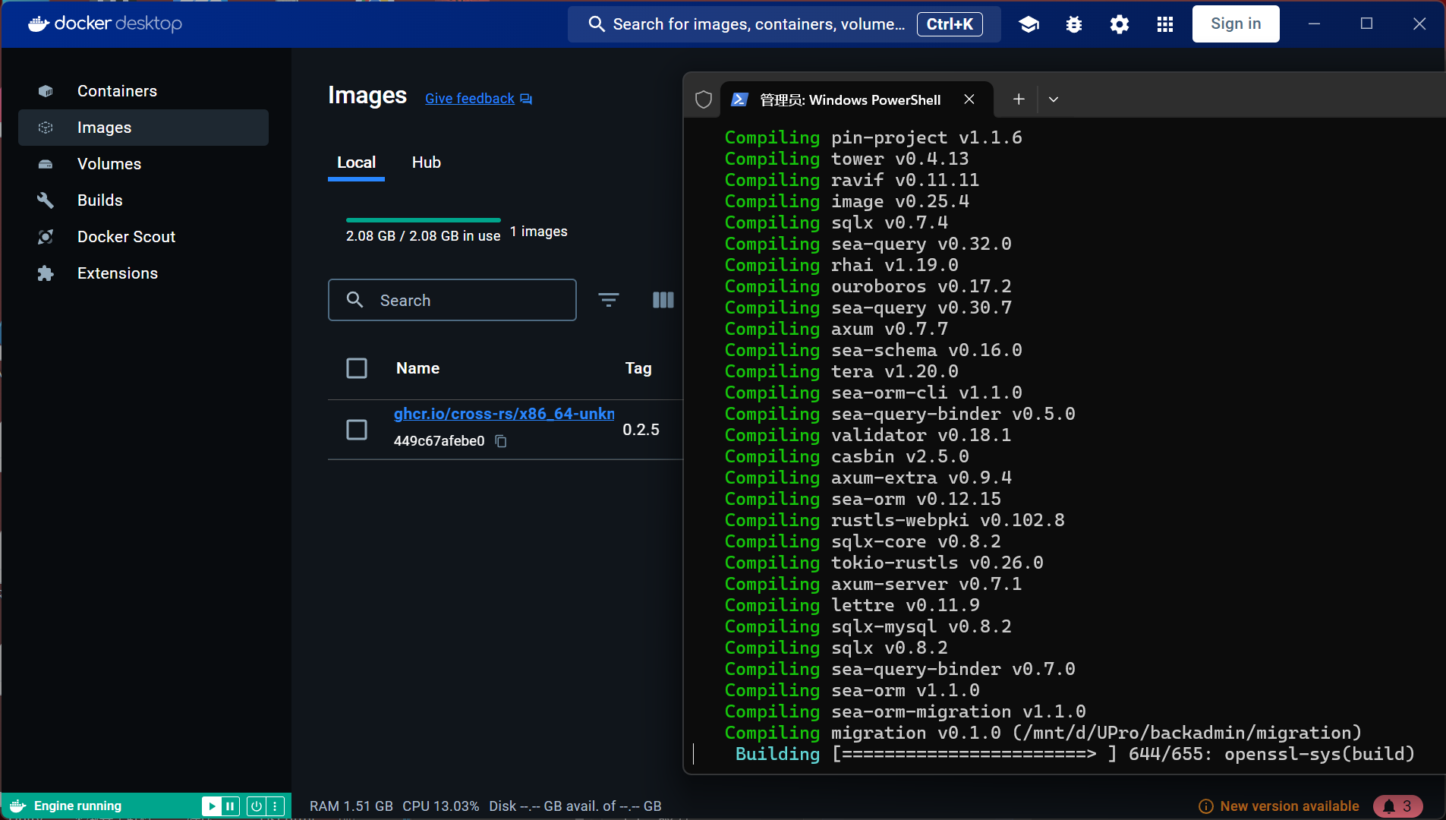The width and height of the screenshot is (1446, 820).
Task: Click the Compiling rustls-webpki v0.102.8 line
Action: point(894,520)
